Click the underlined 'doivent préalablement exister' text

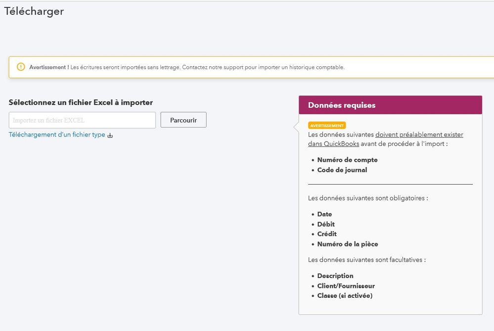click(x=419, y=135)
